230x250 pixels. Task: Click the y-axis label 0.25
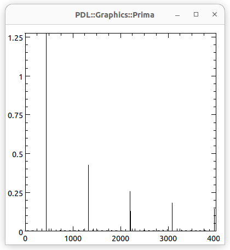coord(15,193)
